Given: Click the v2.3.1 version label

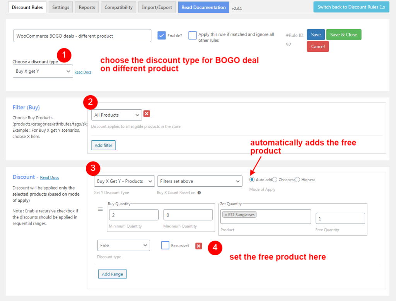Looking at the screenshot, I should tap(237, 9).
